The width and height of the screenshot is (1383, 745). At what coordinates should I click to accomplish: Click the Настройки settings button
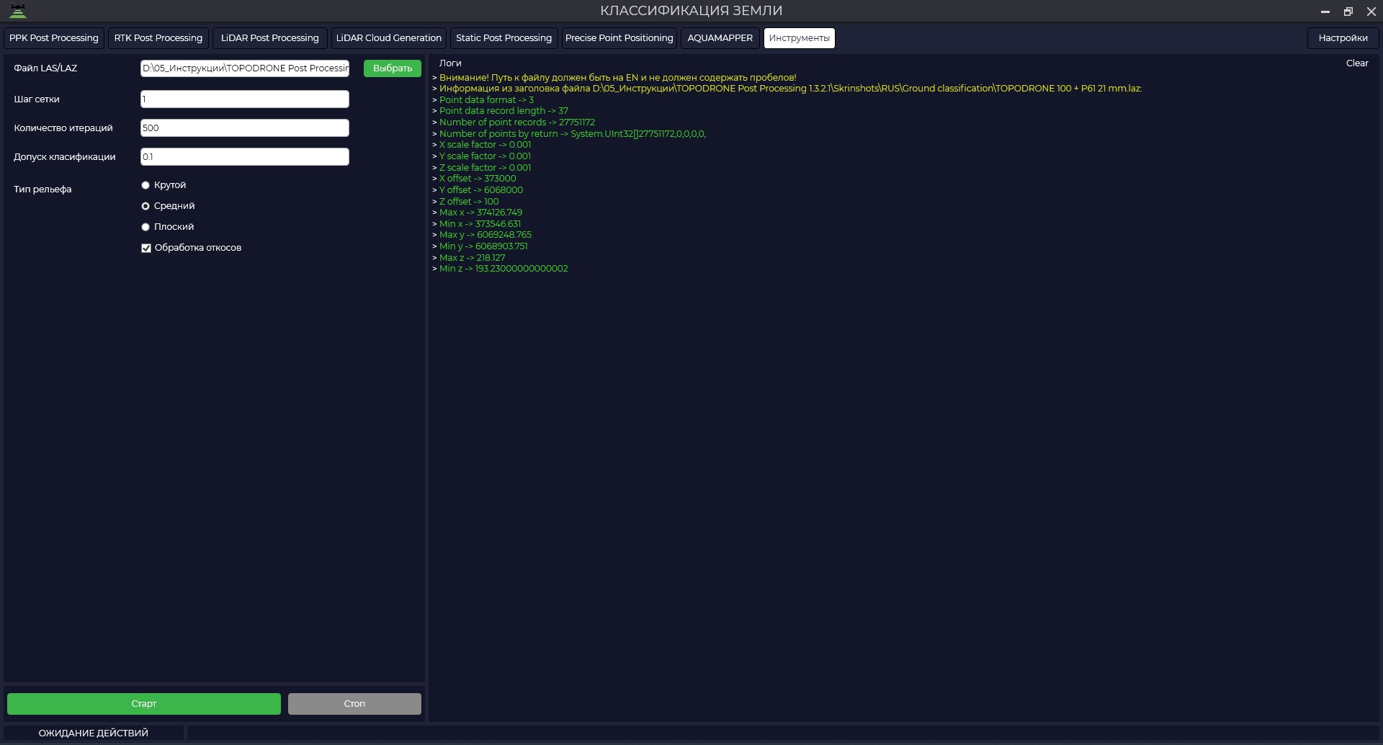(1343, 38)
